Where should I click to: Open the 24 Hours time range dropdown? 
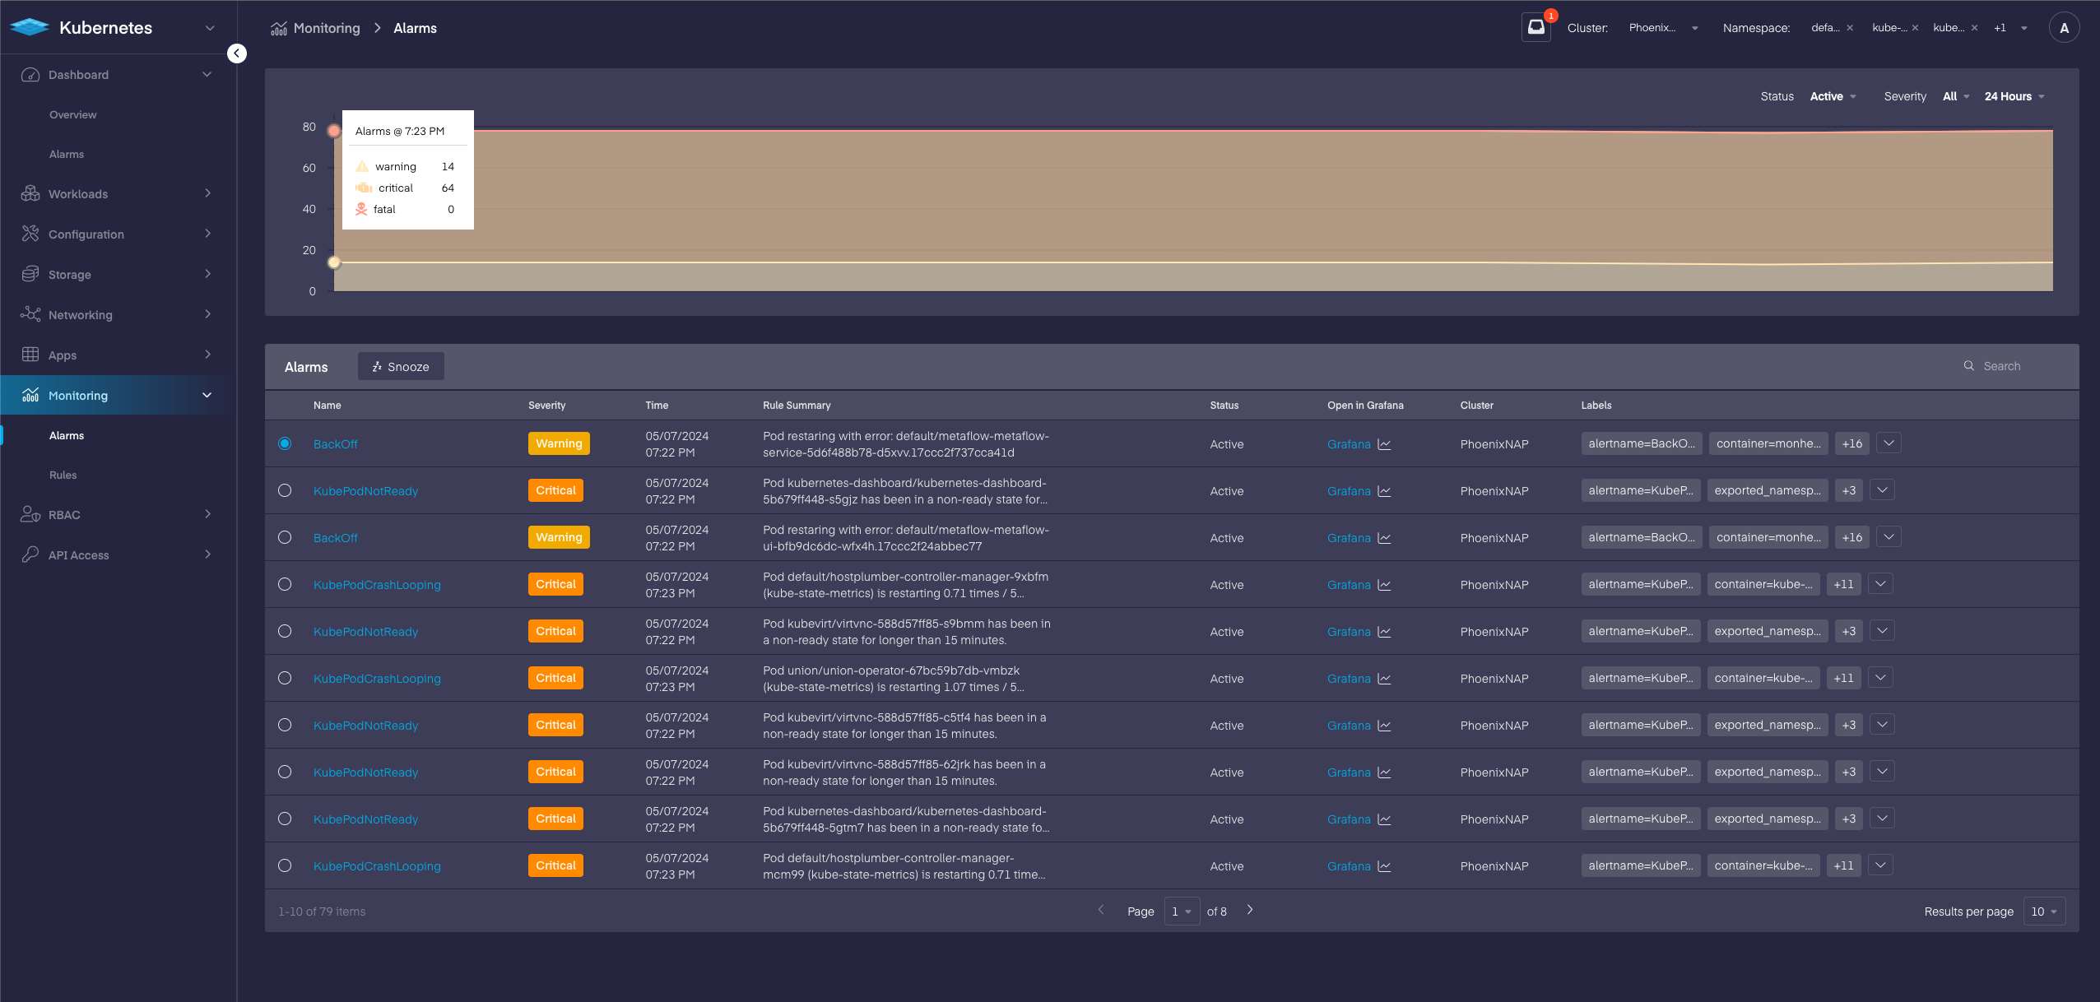tap(2014, 96)
